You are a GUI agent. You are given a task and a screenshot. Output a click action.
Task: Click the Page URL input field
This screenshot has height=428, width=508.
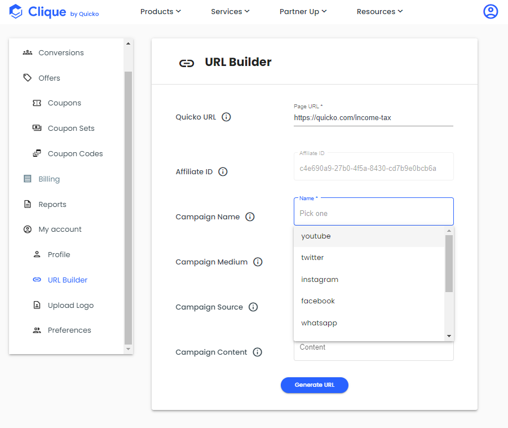tap(374, 118)
